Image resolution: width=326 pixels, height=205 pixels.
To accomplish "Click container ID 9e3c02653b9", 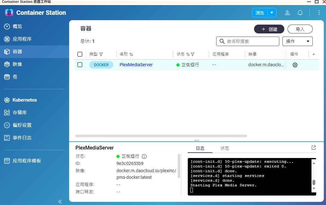I will pyautogui.click(x=130, y=163).
